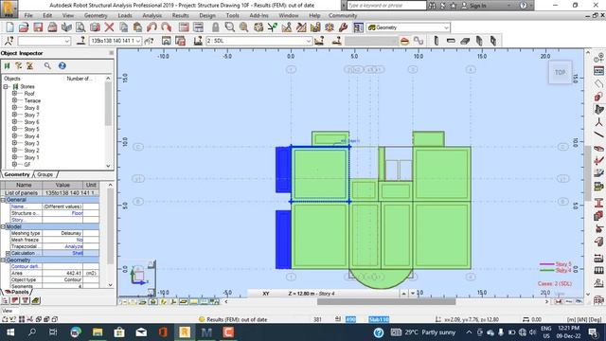The image size is (606, 341).
Task: Open the Geometry menu
Action: (x=96, y=15)
